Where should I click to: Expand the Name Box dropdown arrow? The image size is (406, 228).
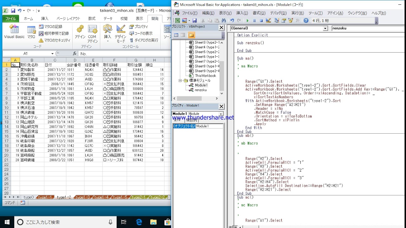pos(52,54)
